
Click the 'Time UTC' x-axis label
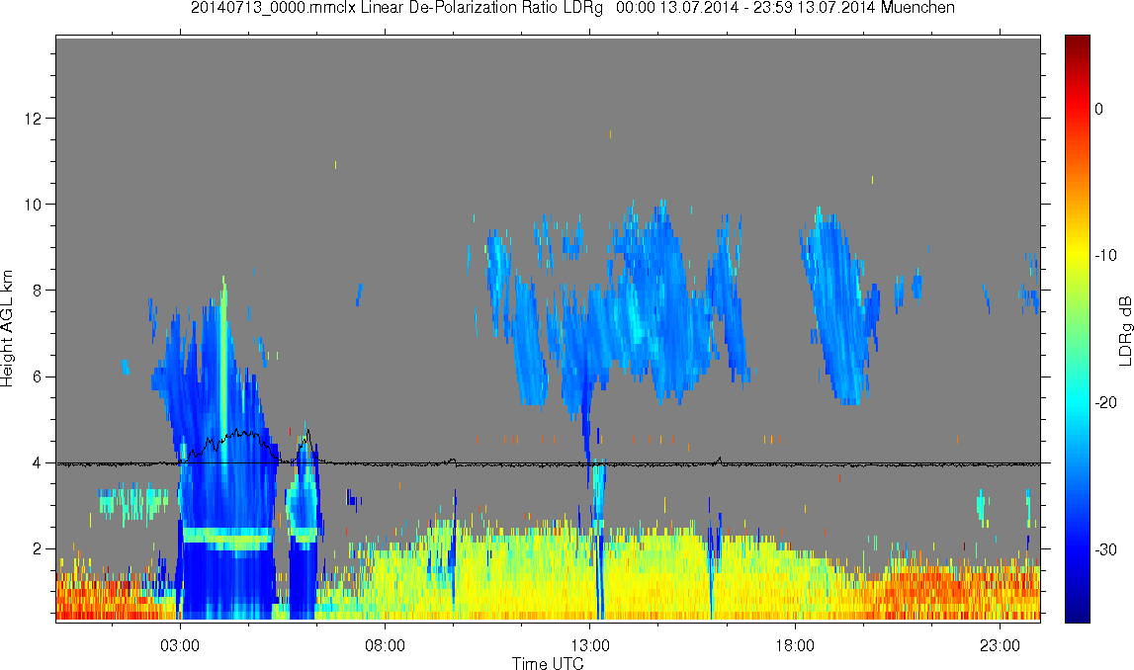(548, 663)
